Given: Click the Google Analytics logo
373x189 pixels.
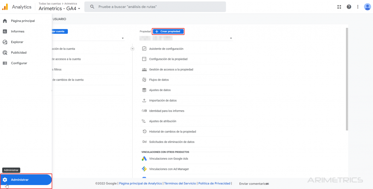Looking at the screenshot, I should click(x=5, y=7).
